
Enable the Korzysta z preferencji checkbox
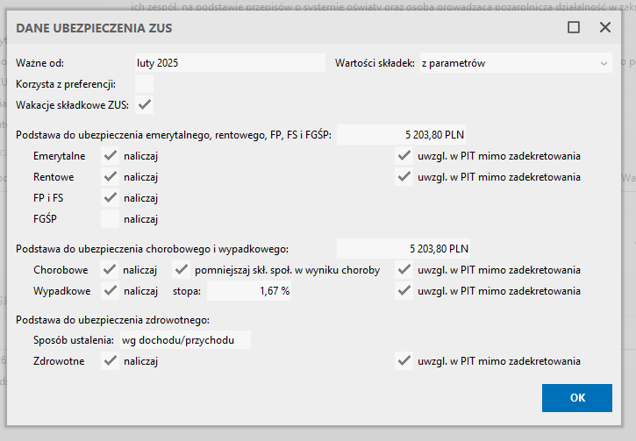click(x=144, y=84)
